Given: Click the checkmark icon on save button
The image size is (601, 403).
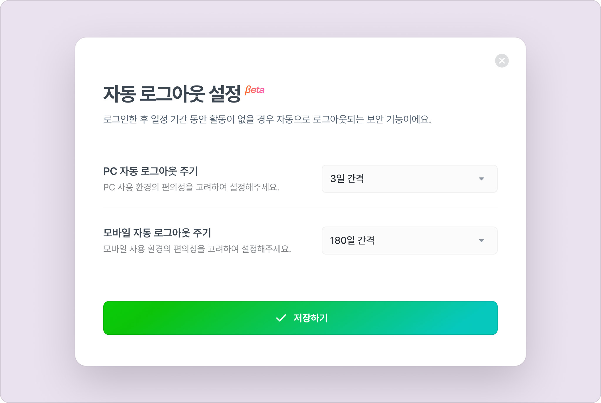Looking at the screenshot, I should (281, 318).
